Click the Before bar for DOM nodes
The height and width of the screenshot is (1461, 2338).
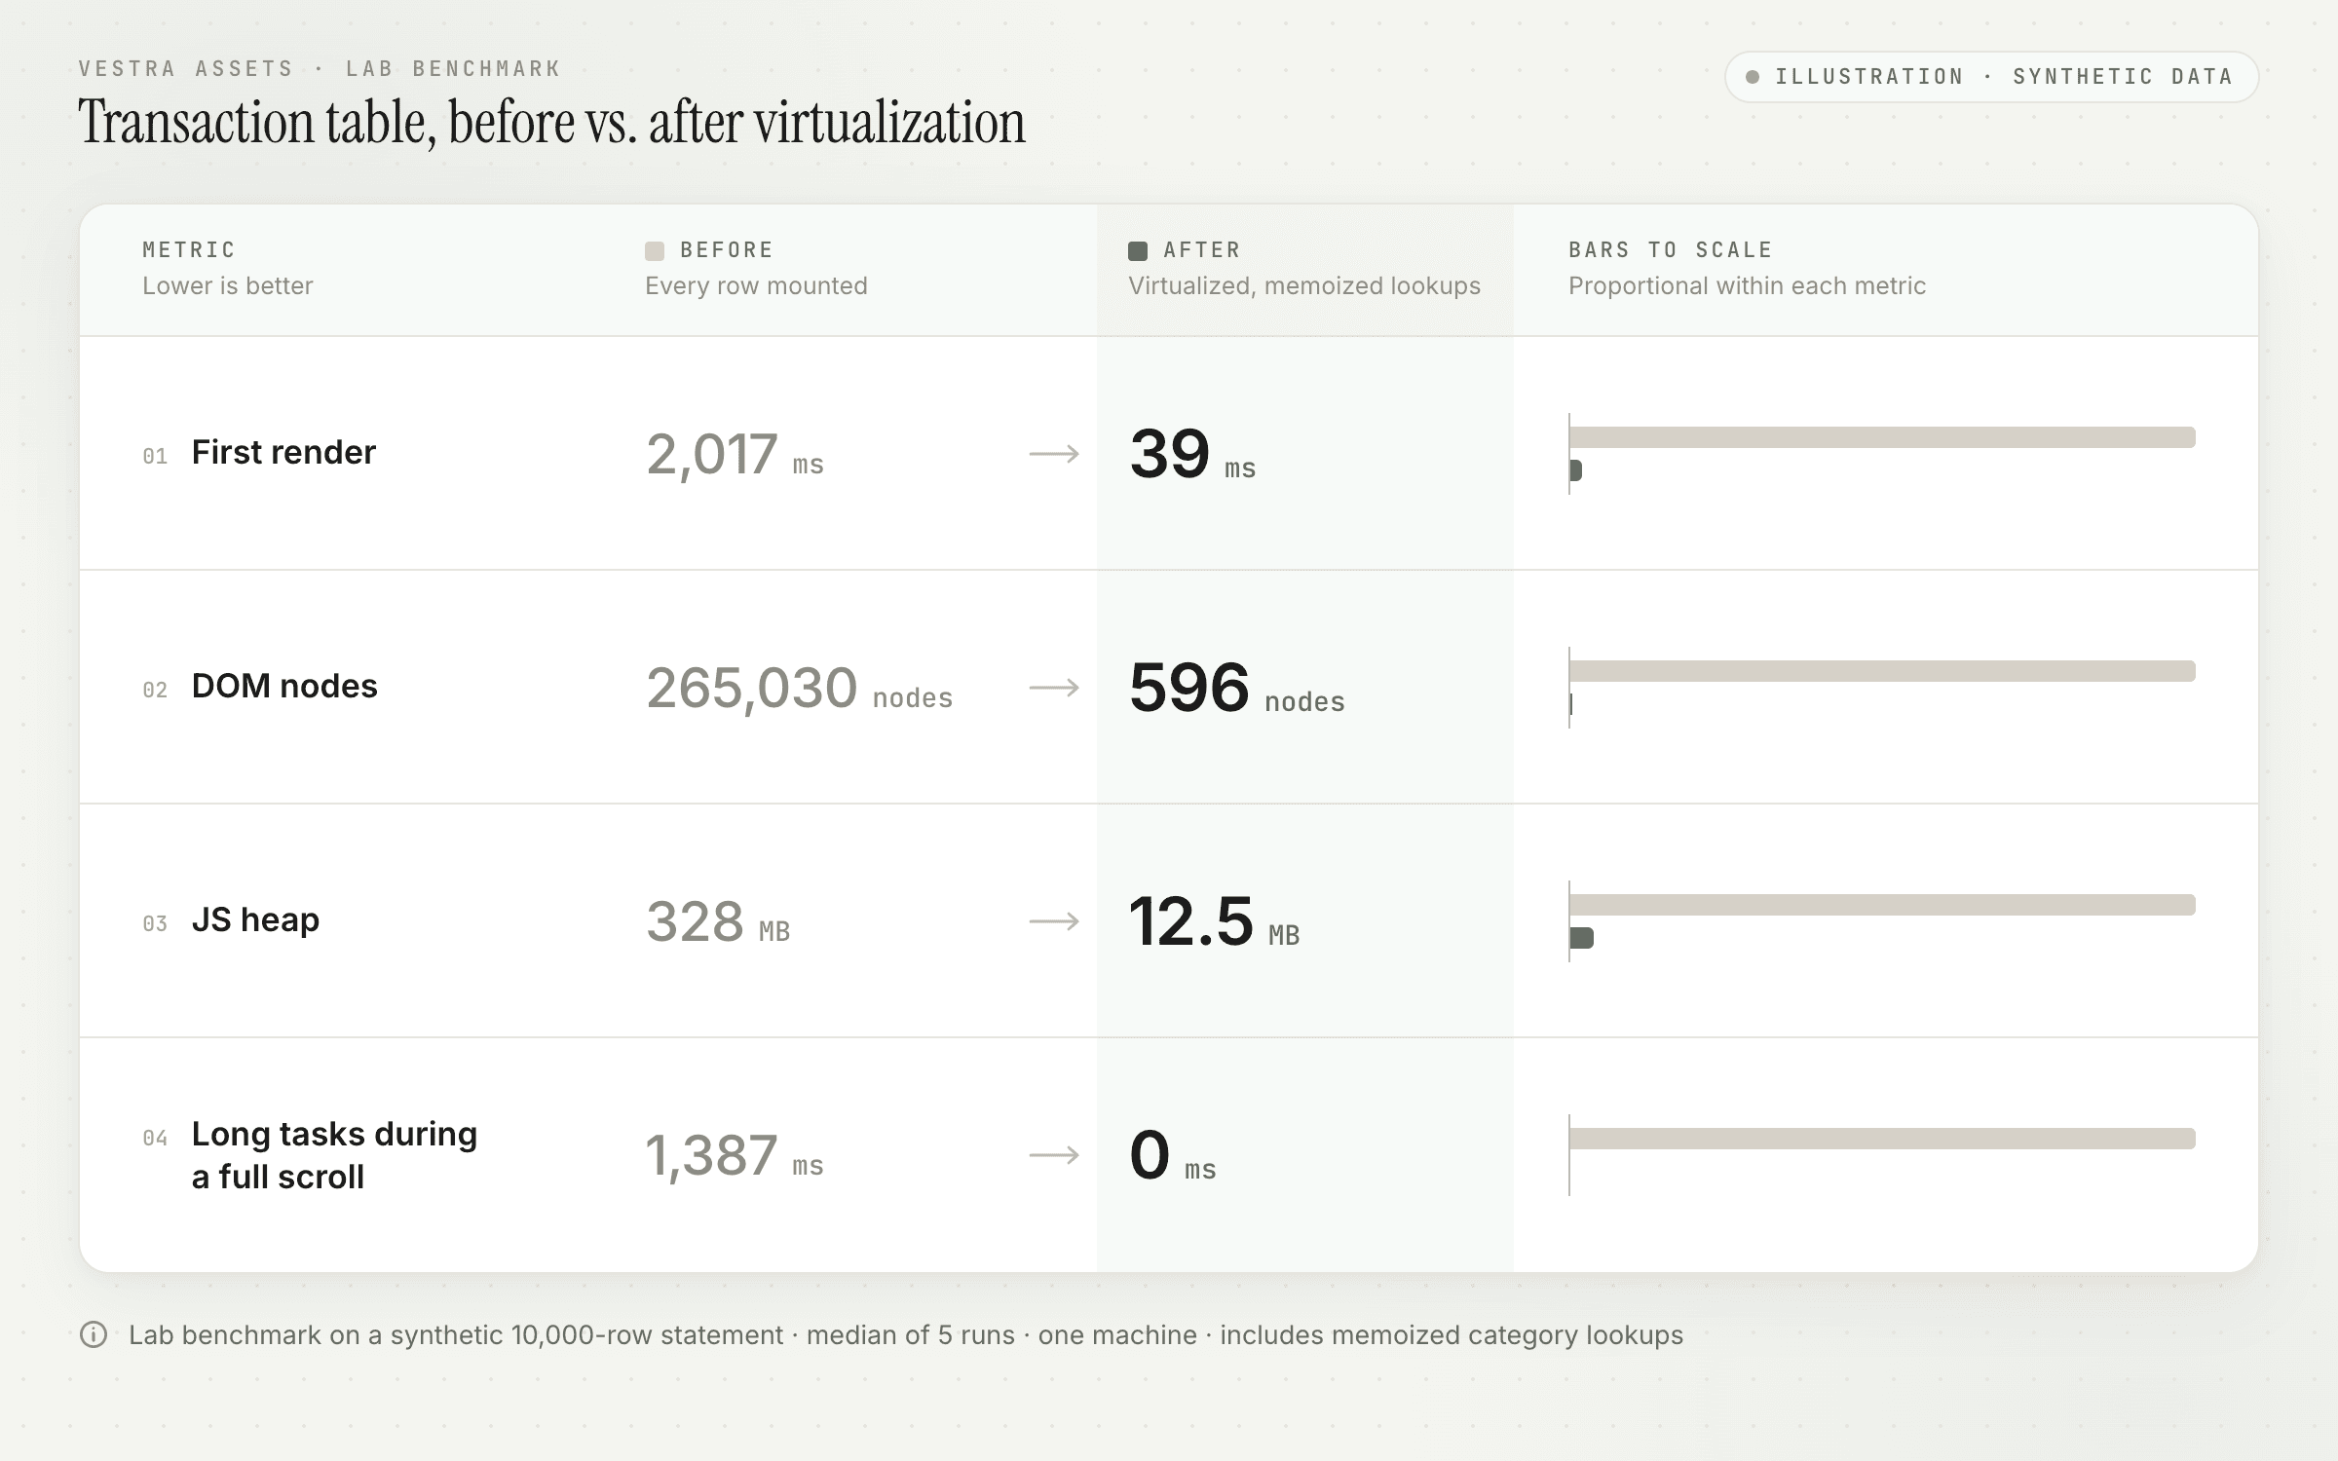[1882, 671]
